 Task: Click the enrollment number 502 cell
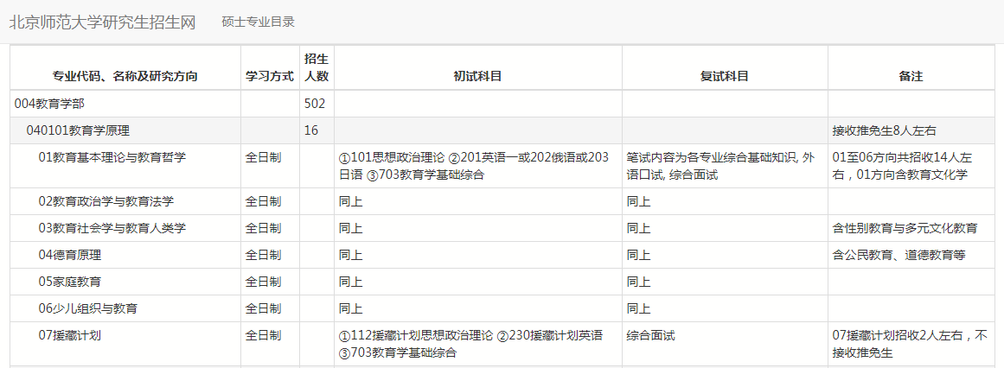coord(314,104)
